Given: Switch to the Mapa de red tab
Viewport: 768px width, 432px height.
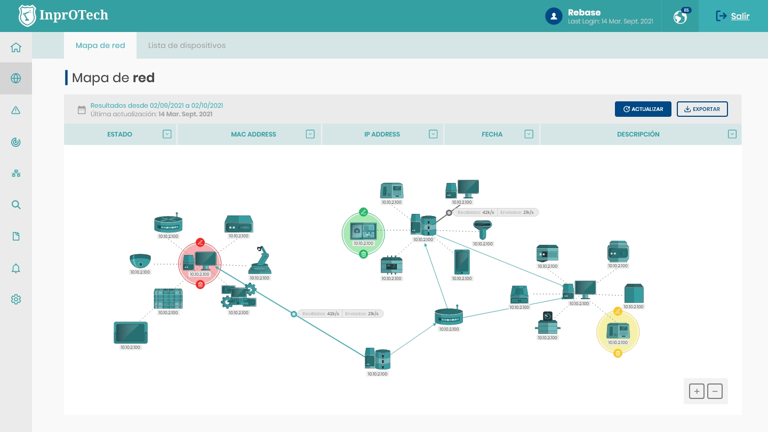Looking at the screenshot, I should click(x=100, y=45).
